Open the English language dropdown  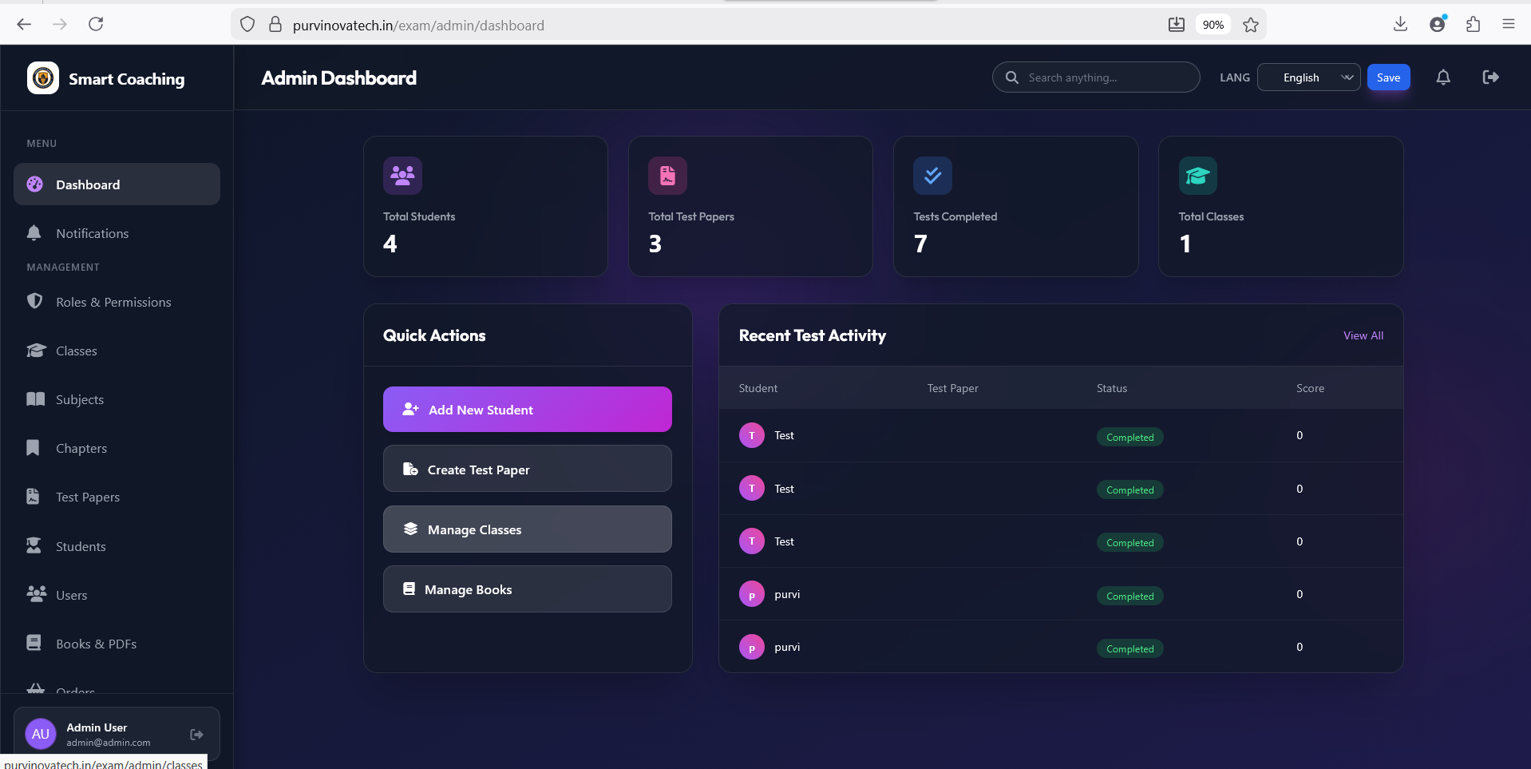tap(1308, 77)
